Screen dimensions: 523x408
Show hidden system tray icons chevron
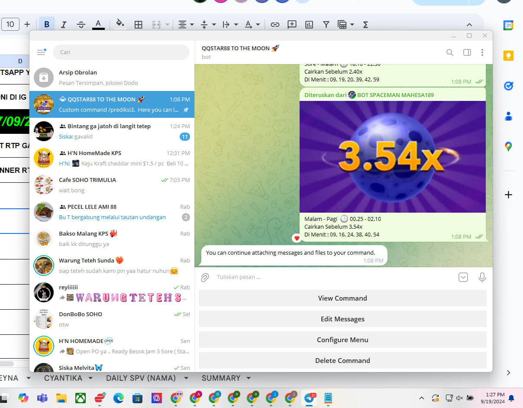pos(422,398)
